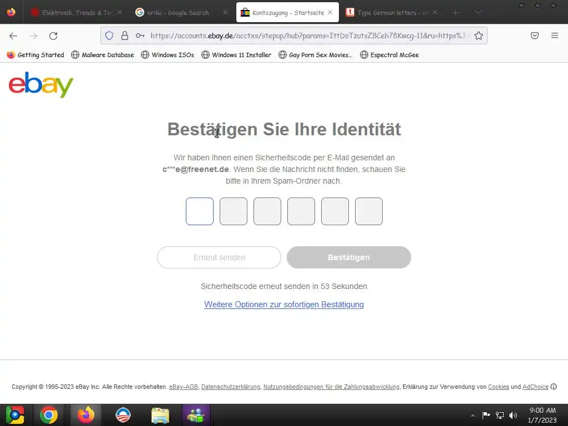Screen dimensions: 568x426
Task: Click the eBay logo
Action: click(41, 84)
